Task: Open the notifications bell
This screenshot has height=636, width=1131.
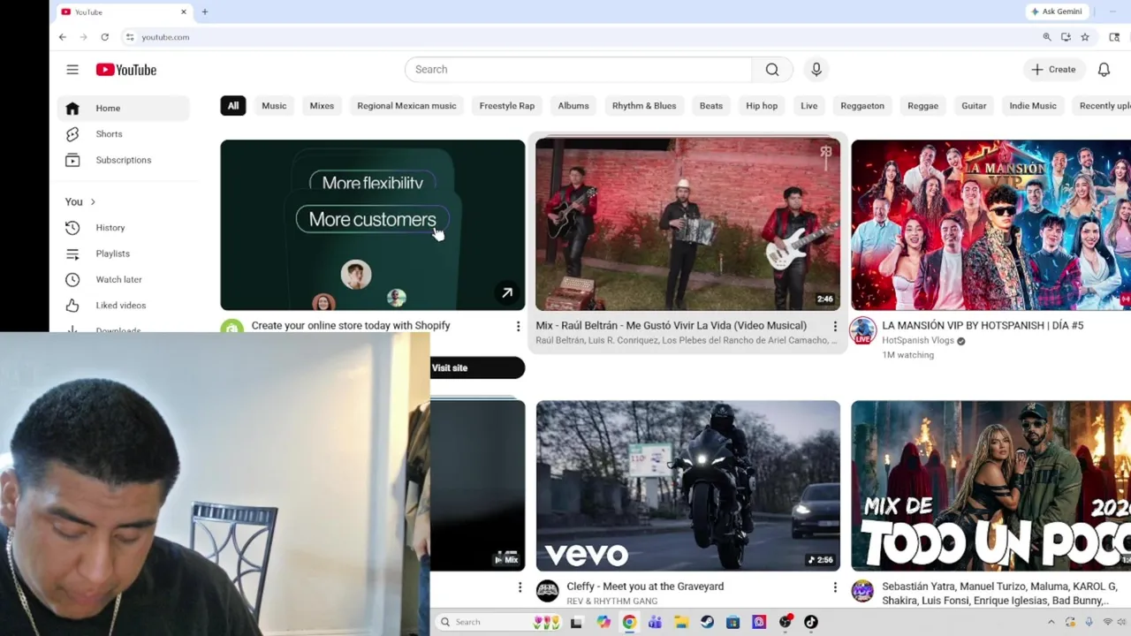Action: pos(1104,70)
